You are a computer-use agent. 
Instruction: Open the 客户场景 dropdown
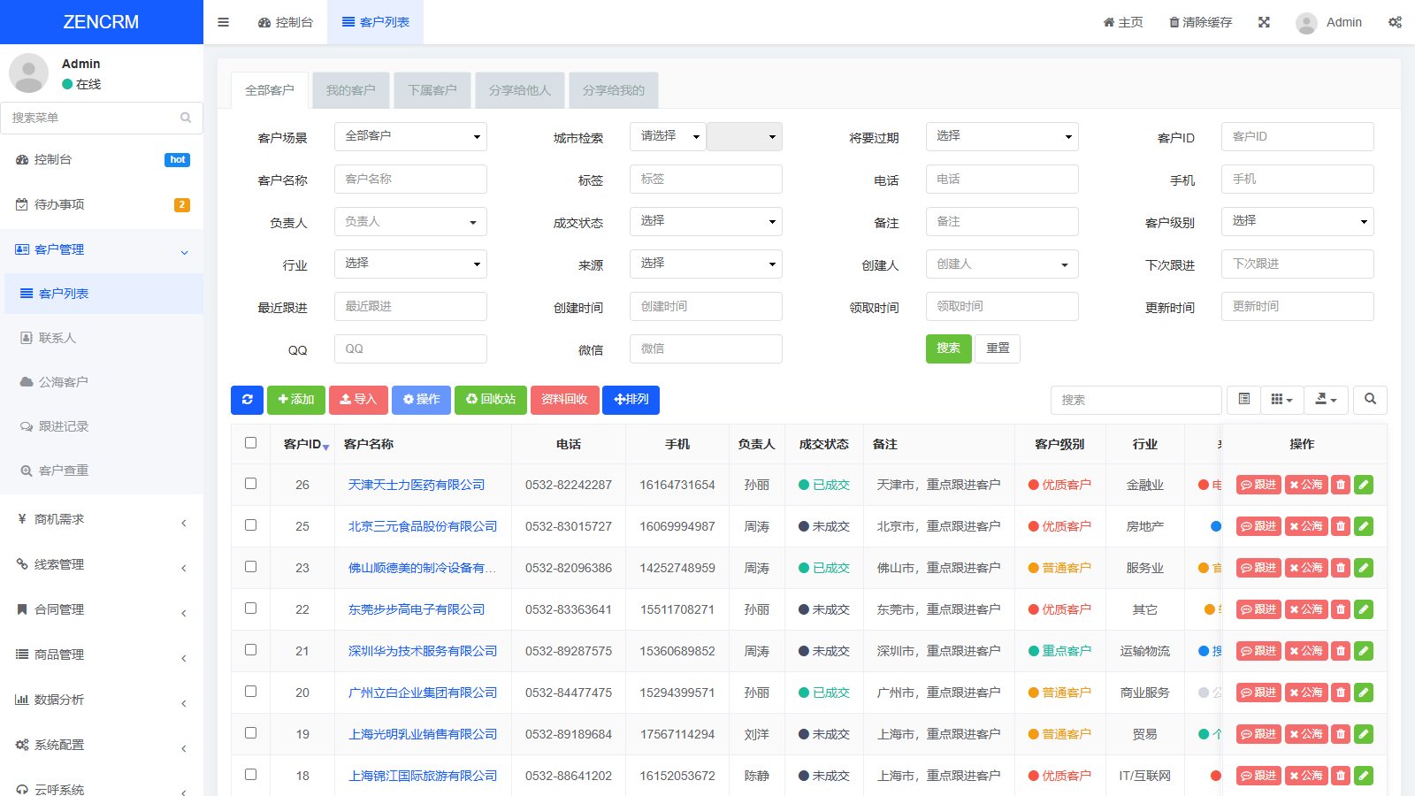click(x=410, y=136)
